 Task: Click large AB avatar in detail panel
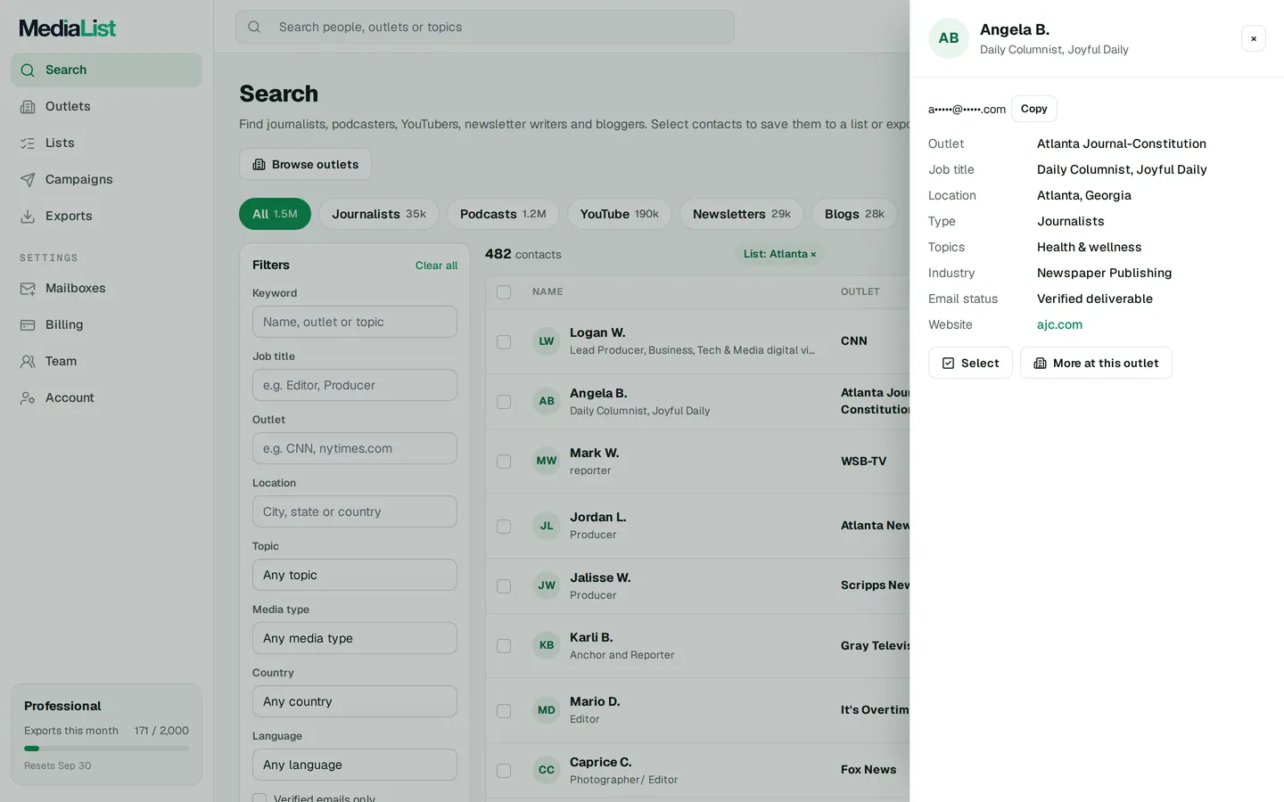(x=949, y=38)
